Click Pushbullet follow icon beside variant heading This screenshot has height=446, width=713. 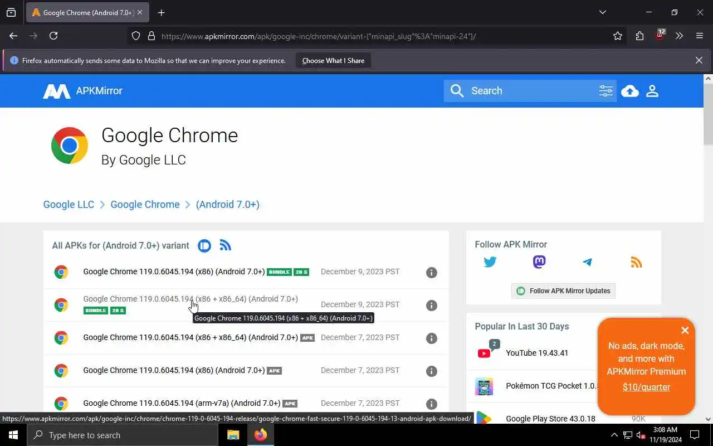(x=204, y=245)
